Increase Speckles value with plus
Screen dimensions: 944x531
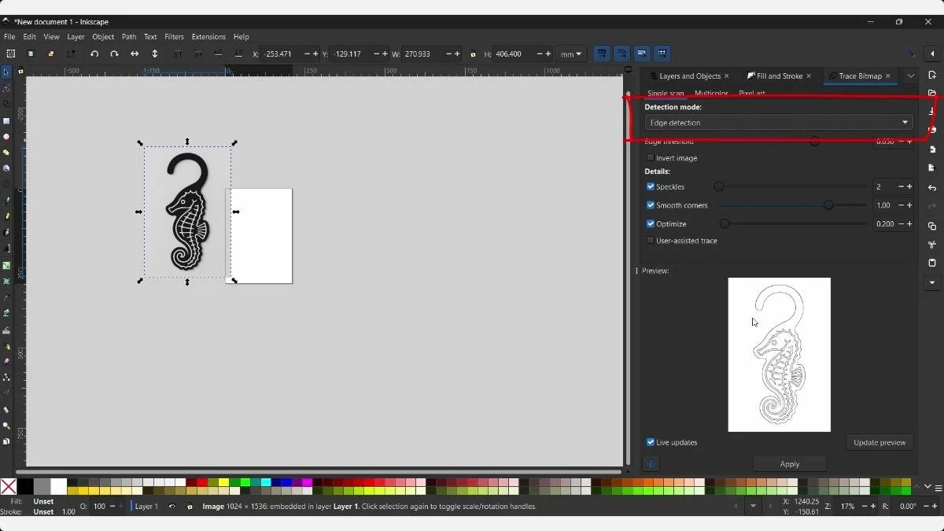(x=910, y=186)
